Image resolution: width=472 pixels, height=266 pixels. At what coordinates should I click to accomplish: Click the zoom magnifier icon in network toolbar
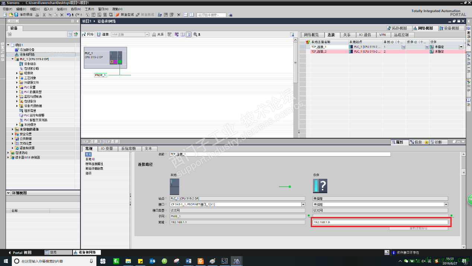[195, 34]
